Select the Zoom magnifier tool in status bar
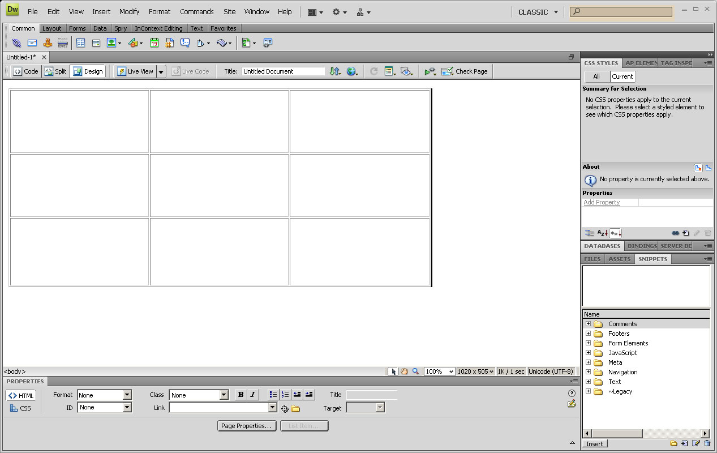The image size is (717, 453). tap(415, 371)
